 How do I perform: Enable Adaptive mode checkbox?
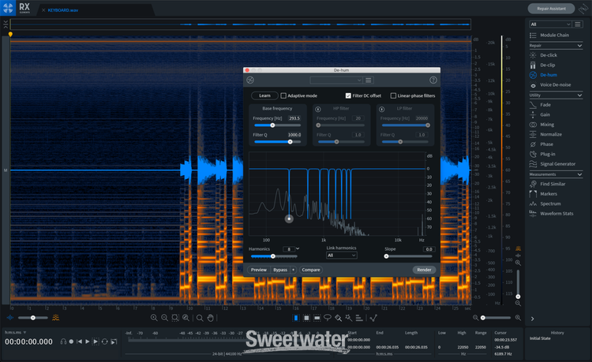coord(283,95)
